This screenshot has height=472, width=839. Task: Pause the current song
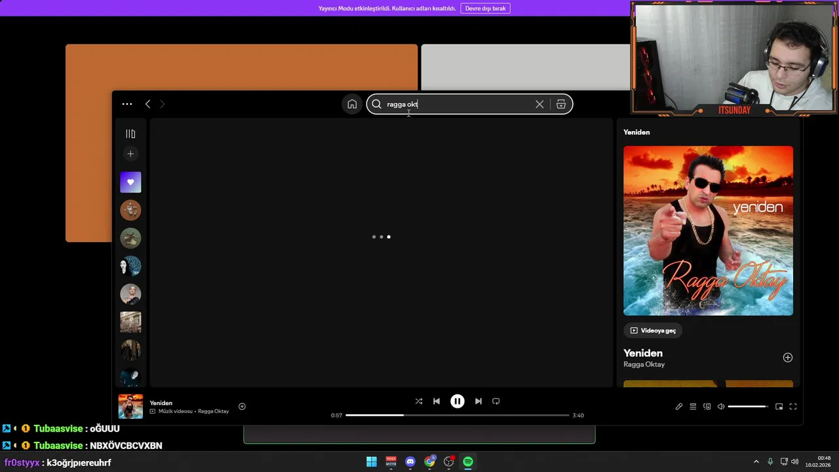coord(458,401)
